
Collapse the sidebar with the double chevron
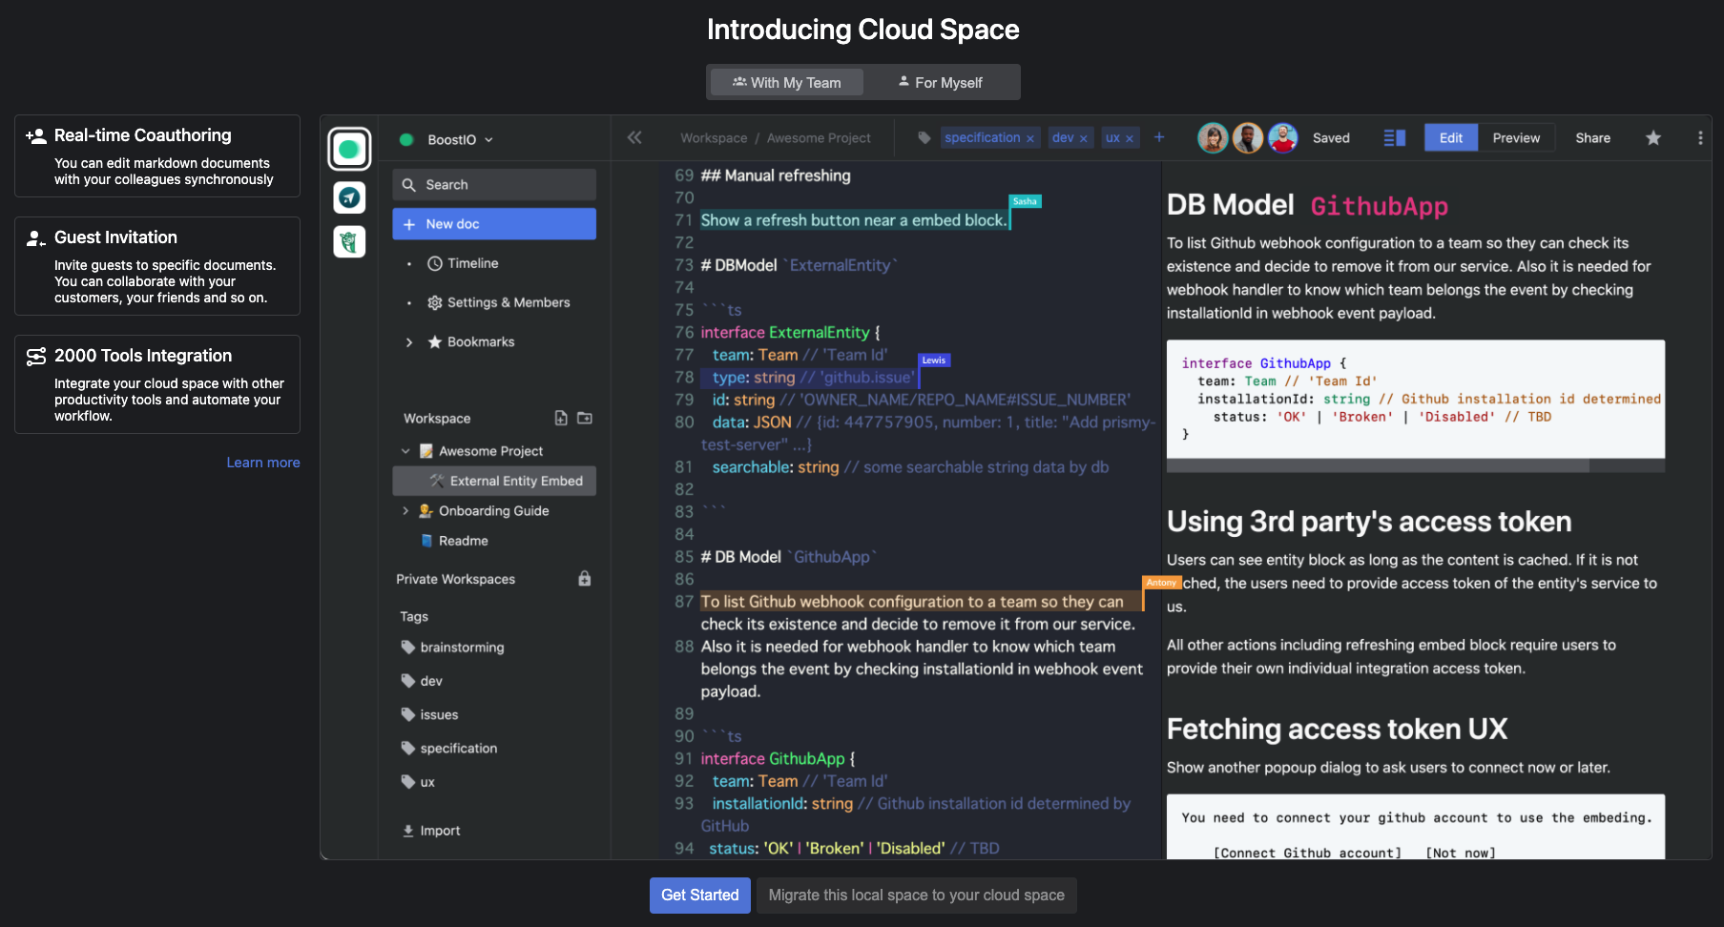[x=634, y=137]
